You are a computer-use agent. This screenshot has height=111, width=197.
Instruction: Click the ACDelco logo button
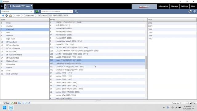coord(144,6)
